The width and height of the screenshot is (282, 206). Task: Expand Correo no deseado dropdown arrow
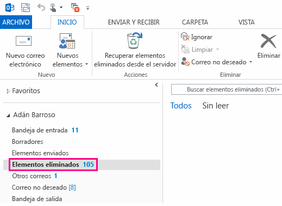point(250,62)
